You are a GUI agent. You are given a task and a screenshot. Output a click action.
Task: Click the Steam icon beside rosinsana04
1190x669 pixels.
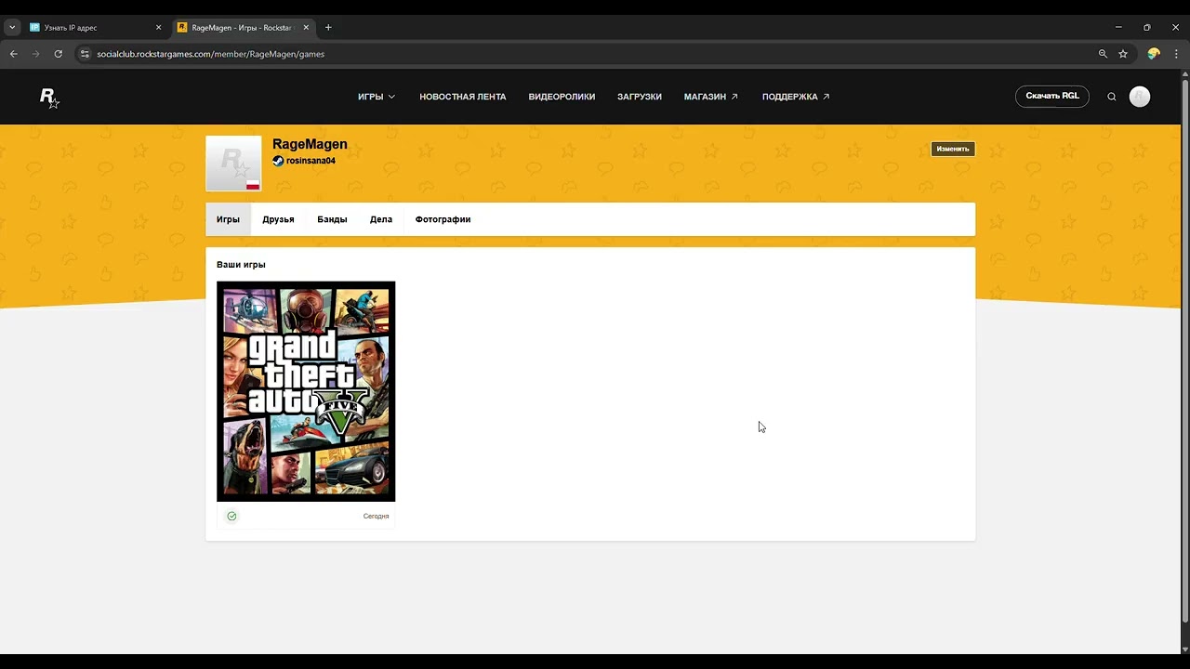coord(278,161)
